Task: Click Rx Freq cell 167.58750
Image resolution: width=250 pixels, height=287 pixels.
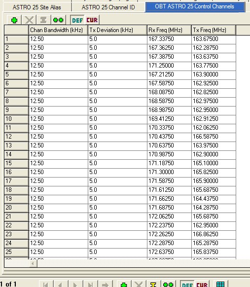Action: 169,84
